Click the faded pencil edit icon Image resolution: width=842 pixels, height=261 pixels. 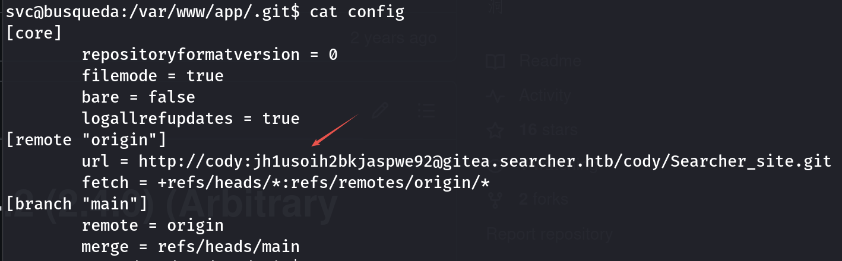click(x=380, y=110)
